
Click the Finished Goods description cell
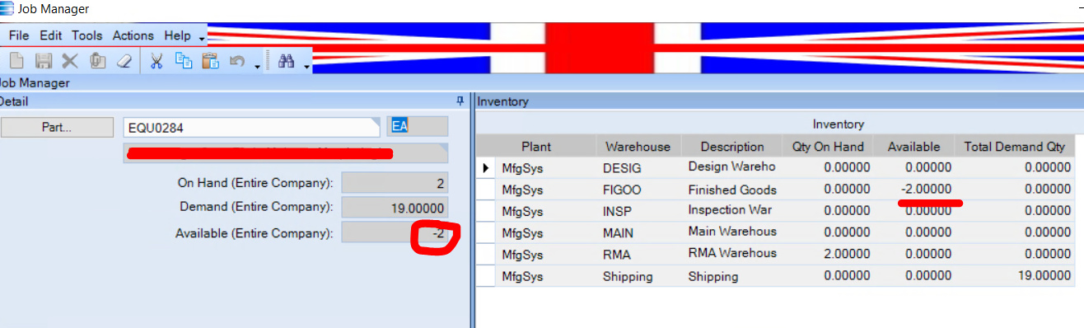point(731,190)
